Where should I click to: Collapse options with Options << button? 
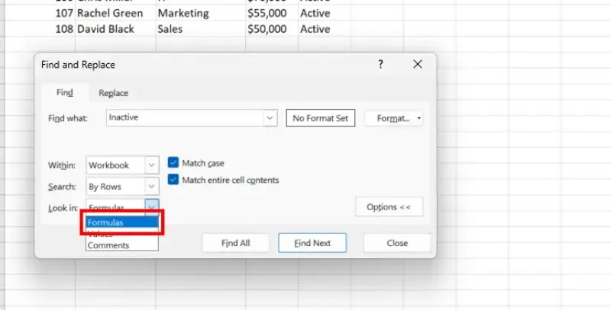click(x=389, y=207)
